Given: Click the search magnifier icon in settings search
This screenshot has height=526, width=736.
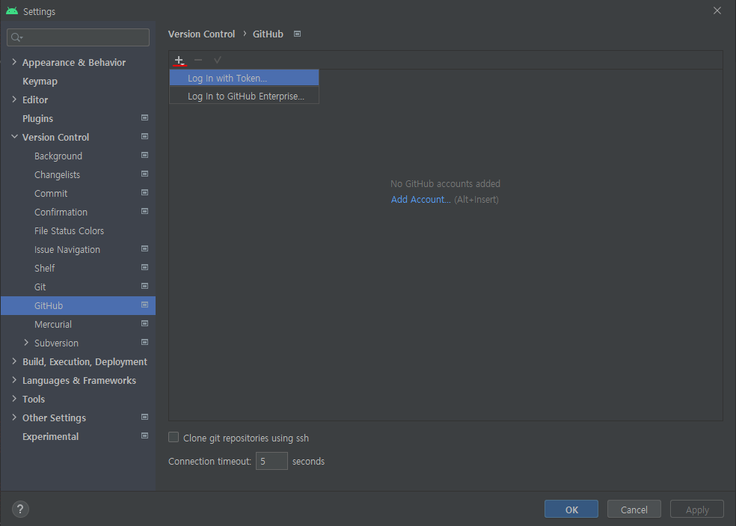Looking at the screenshot, I should tap(16, 37).
